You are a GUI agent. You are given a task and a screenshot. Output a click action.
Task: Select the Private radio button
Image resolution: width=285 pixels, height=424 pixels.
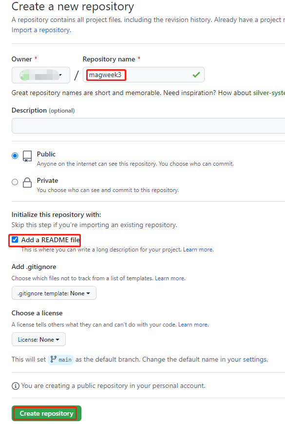[15, 182]
